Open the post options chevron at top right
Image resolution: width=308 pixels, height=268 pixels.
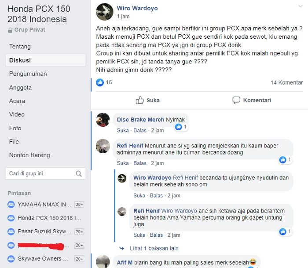(301, 6)
